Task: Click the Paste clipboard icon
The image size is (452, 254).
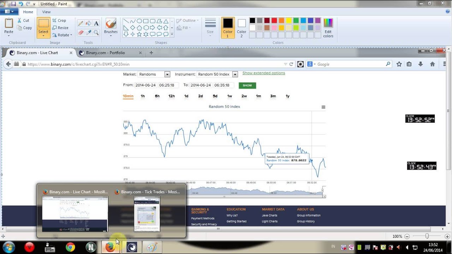Action: coord(9,23)
